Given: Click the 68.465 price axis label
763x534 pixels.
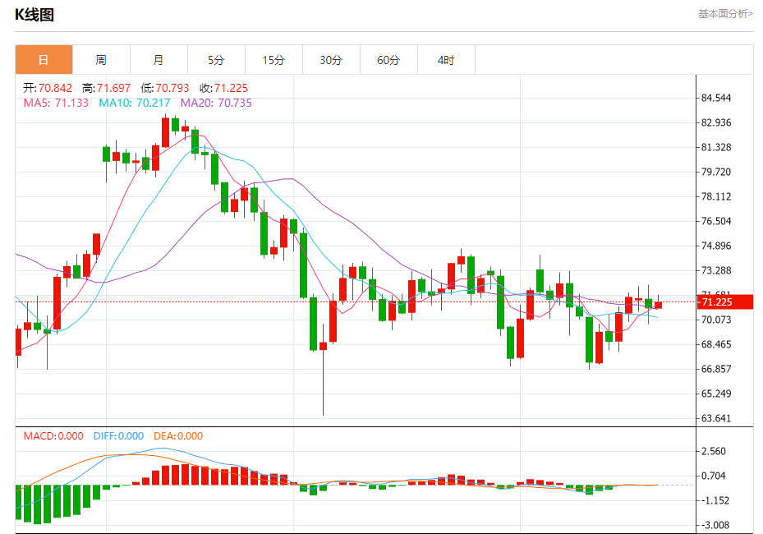Looking at the screenshot, I should (716, 345).
